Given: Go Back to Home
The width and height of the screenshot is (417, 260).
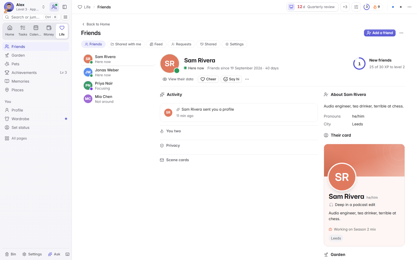Looking at the screenshot, I should (96, 24).
